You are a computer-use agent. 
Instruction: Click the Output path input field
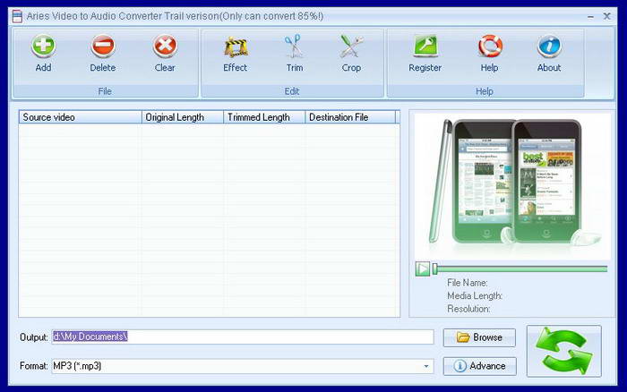pos(243,337)
